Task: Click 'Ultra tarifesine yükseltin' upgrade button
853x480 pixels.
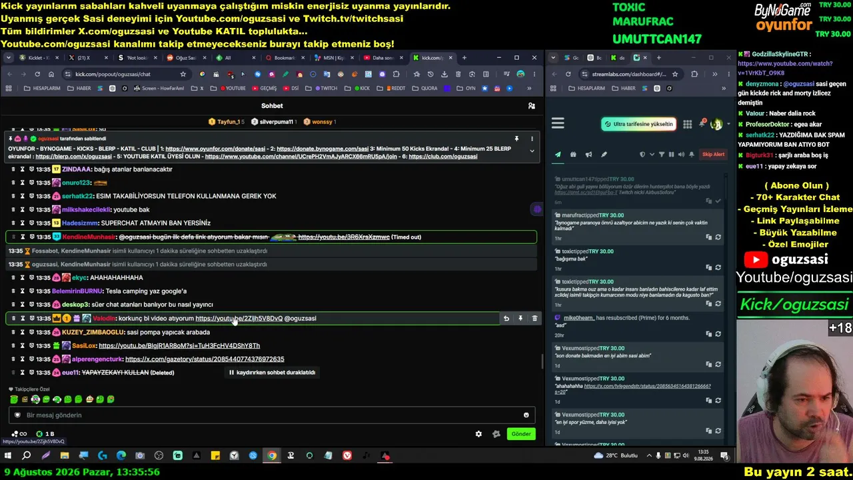Action: tap(638, 124)
